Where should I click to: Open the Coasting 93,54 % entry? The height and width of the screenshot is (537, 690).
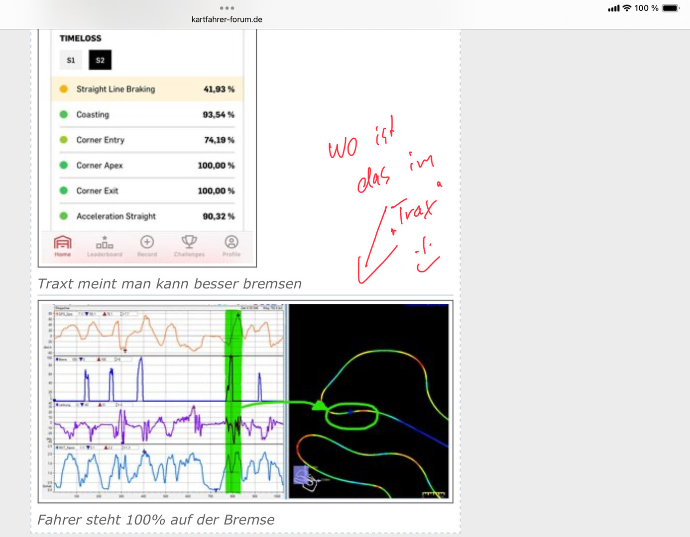pyautogui.click(x=147, y=114)
